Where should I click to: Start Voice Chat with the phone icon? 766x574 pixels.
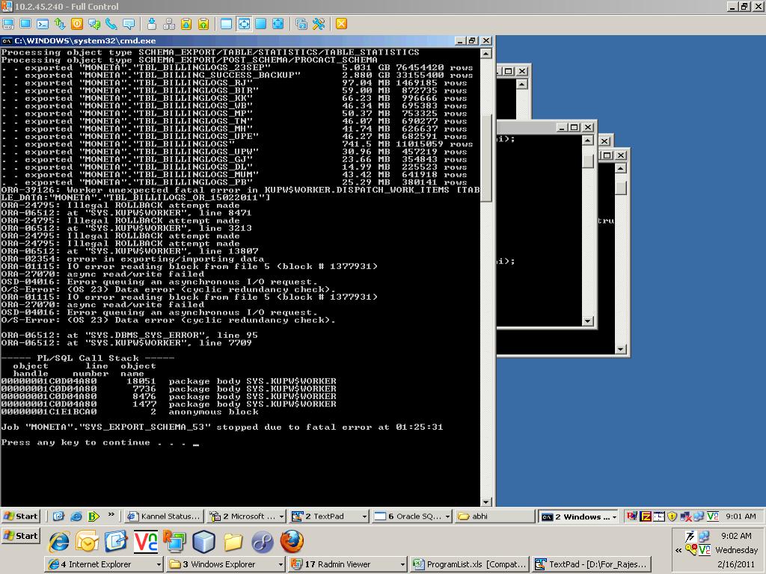[111, 24]
